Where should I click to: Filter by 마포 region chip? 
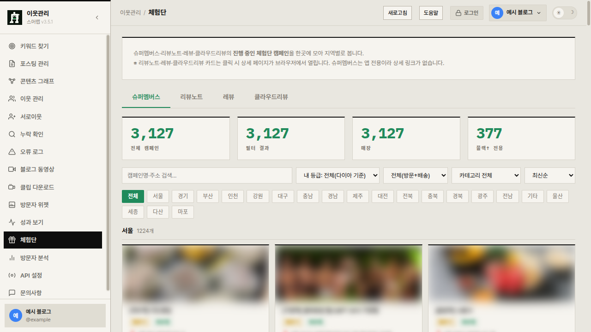[x=183, y=212]
